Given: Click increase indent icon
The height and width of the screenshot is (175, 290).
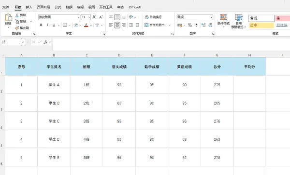Looking at the screenshot, I should click(x=137, y=25).
